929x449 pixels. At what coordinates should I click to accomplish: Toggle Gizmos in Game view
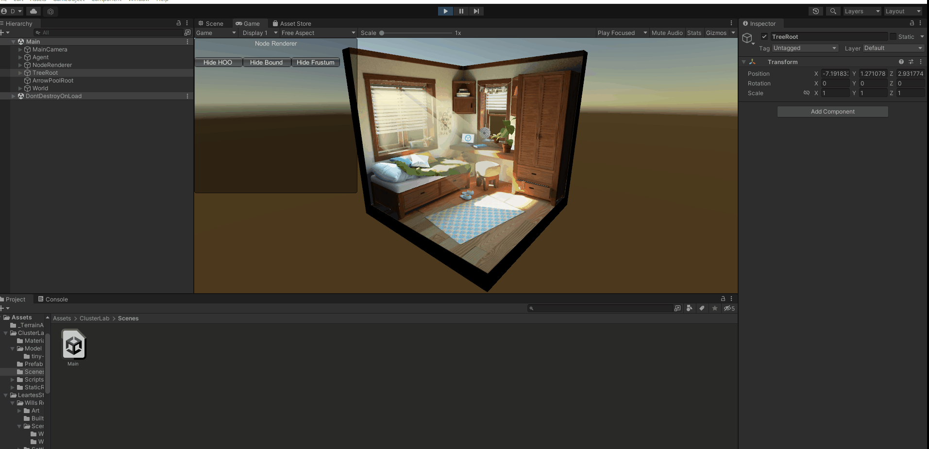click(716, 33)
